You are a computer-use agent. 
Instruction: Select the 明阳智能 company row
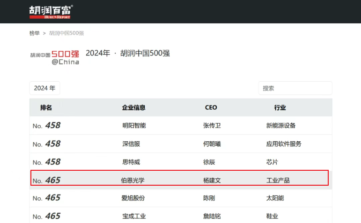coord(134,125)
